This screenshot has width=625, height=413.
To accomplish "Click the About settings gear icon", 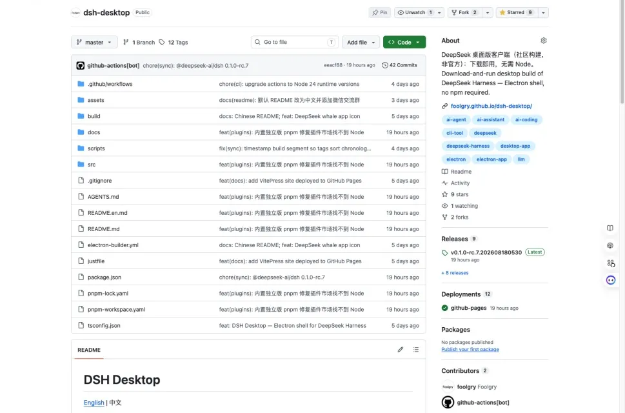I will (x=543, y=40).
